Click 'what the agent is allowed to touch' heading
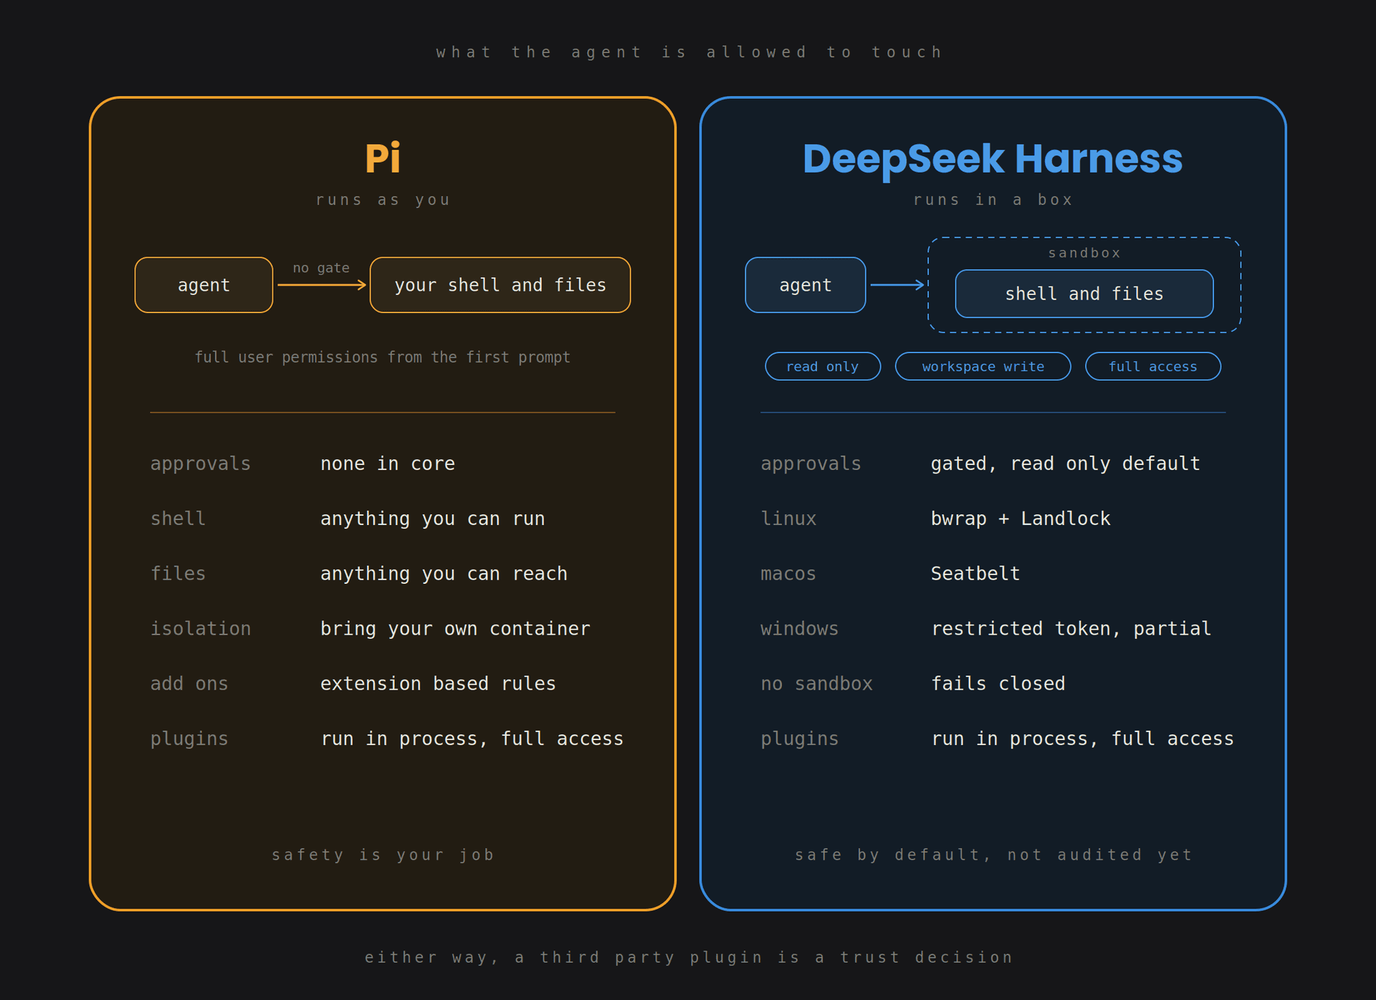Viewport: 1376px width, 1000px height. (689, 52)
